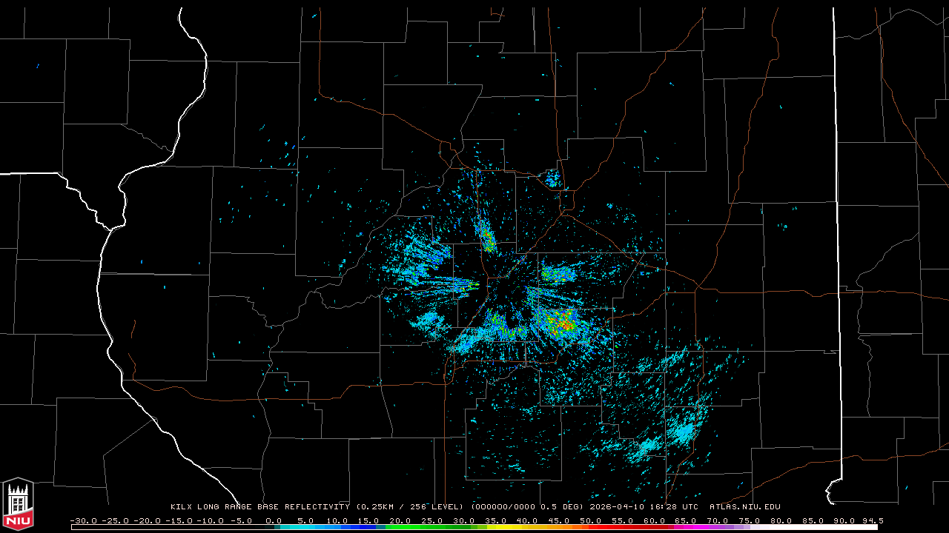The image size is (949, 533).
Task: Click the NIU castle logo
Action: pos(17,503)
